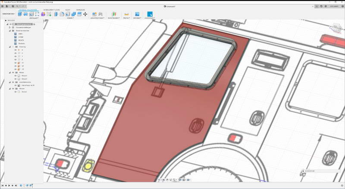This screenshot has width=345, height=189.
Task: Hide Körper2 with its eye icon
Action: click(16, 79)
